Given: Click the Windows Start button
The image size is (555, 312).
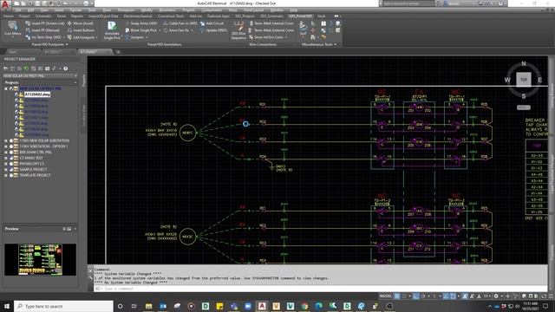Looking at the screenshot, I should point(7,306).
